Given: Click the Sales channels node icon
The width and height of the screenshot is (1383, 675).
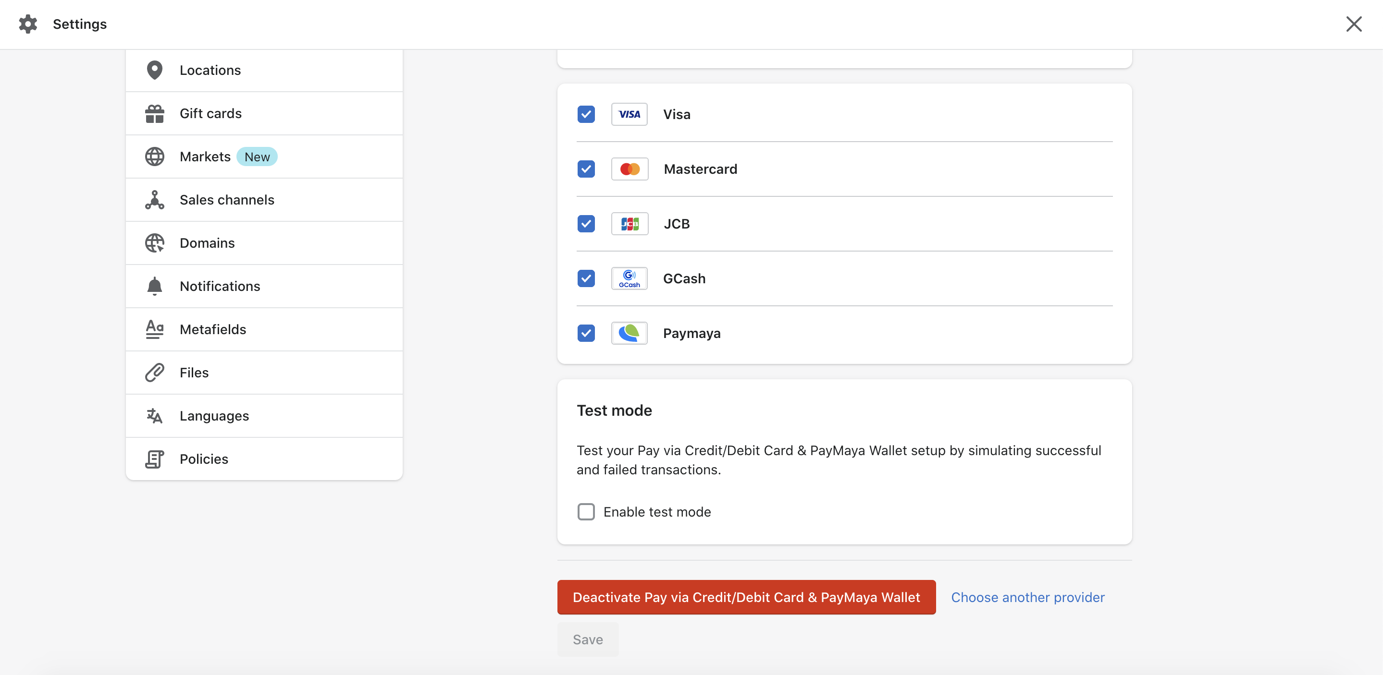Looking at the screenshot, I should [154, 200].
